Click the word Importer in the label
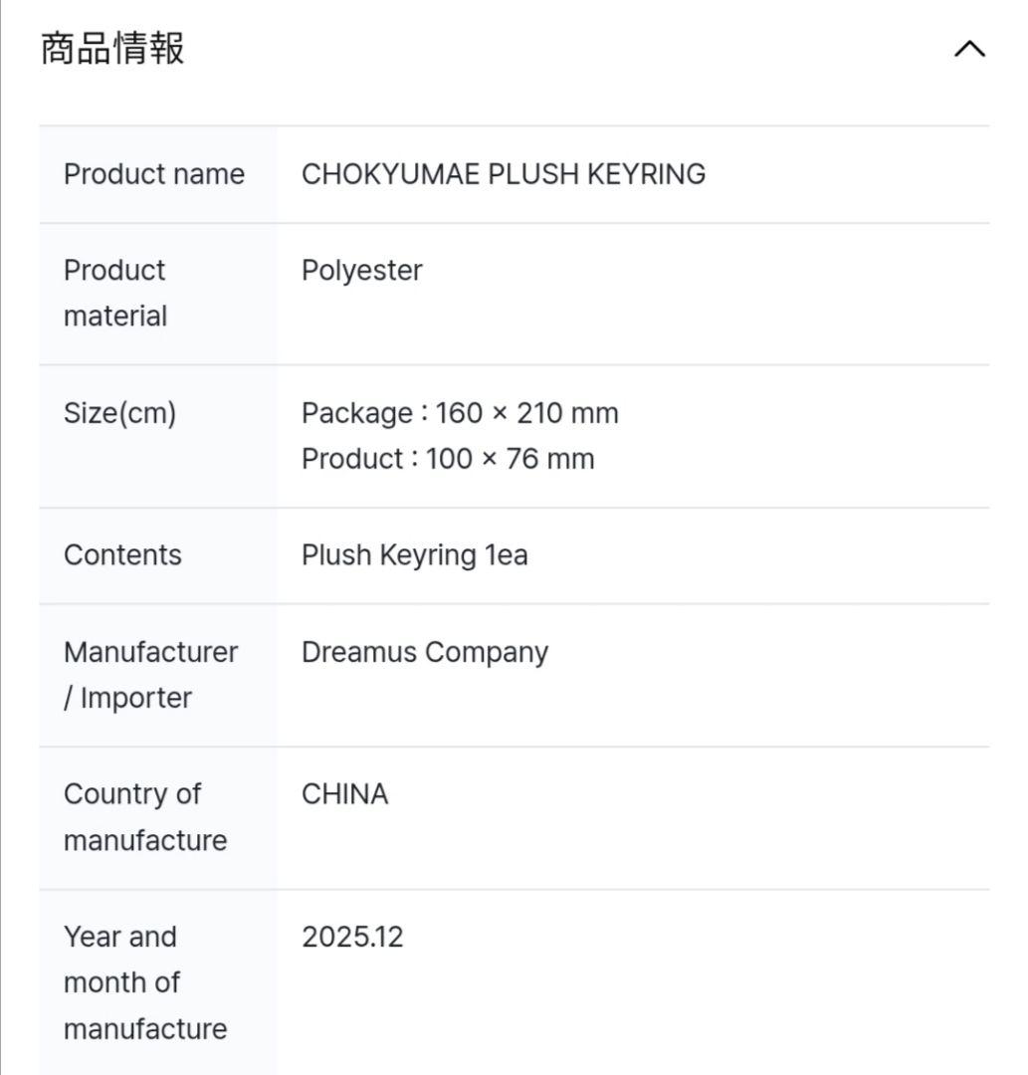Viewport: 1028px width, 1075px height. click(136, 698)
